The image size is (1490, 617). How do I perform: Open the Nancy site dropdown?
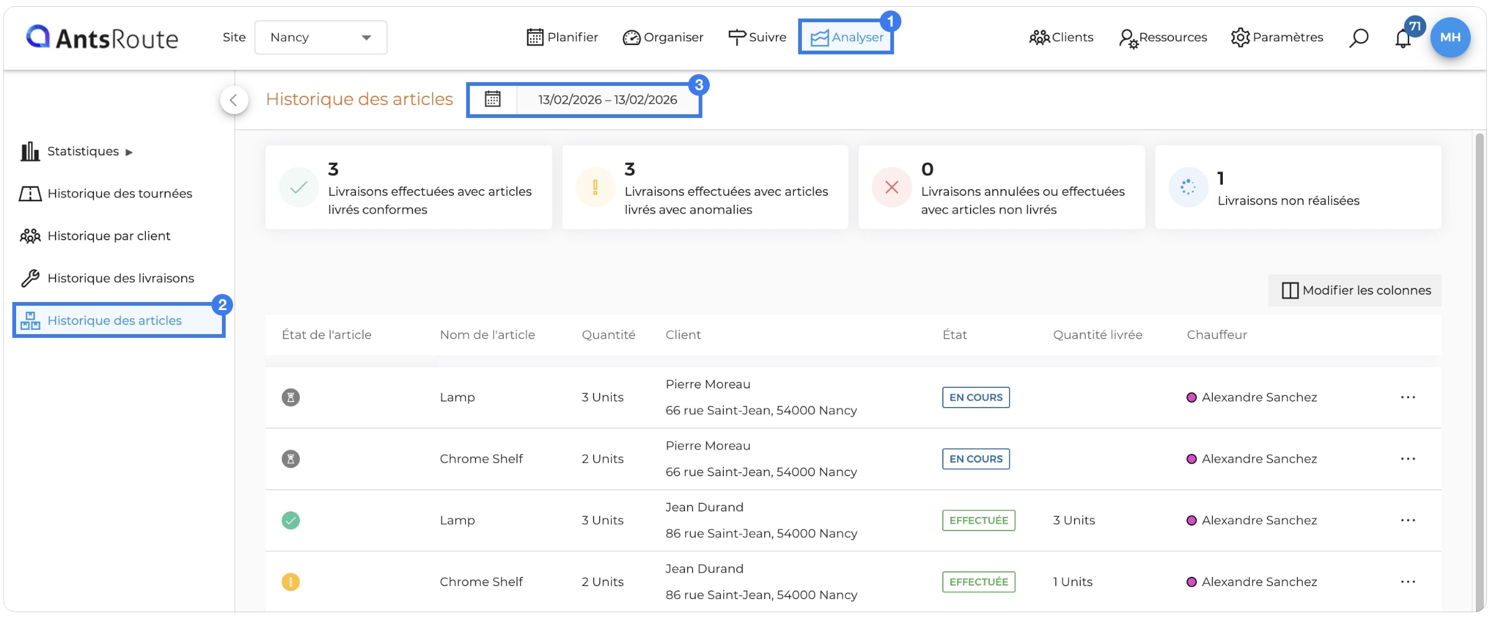[x=321, y=38]
